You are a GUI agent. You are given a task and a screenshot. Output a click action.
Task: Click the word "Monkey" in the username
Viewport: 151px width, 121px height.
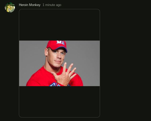(35, 5)
